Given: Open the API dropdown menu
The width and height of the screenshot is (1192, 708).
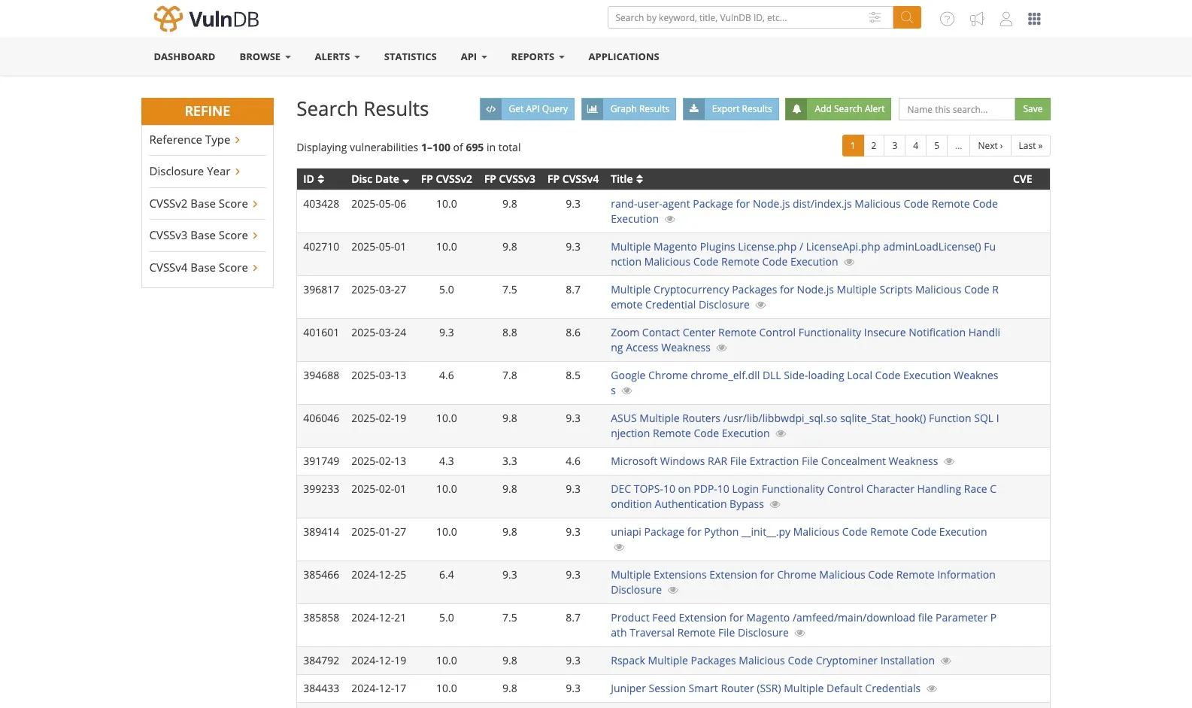Looking at the screenshot, I should [474, 56].
